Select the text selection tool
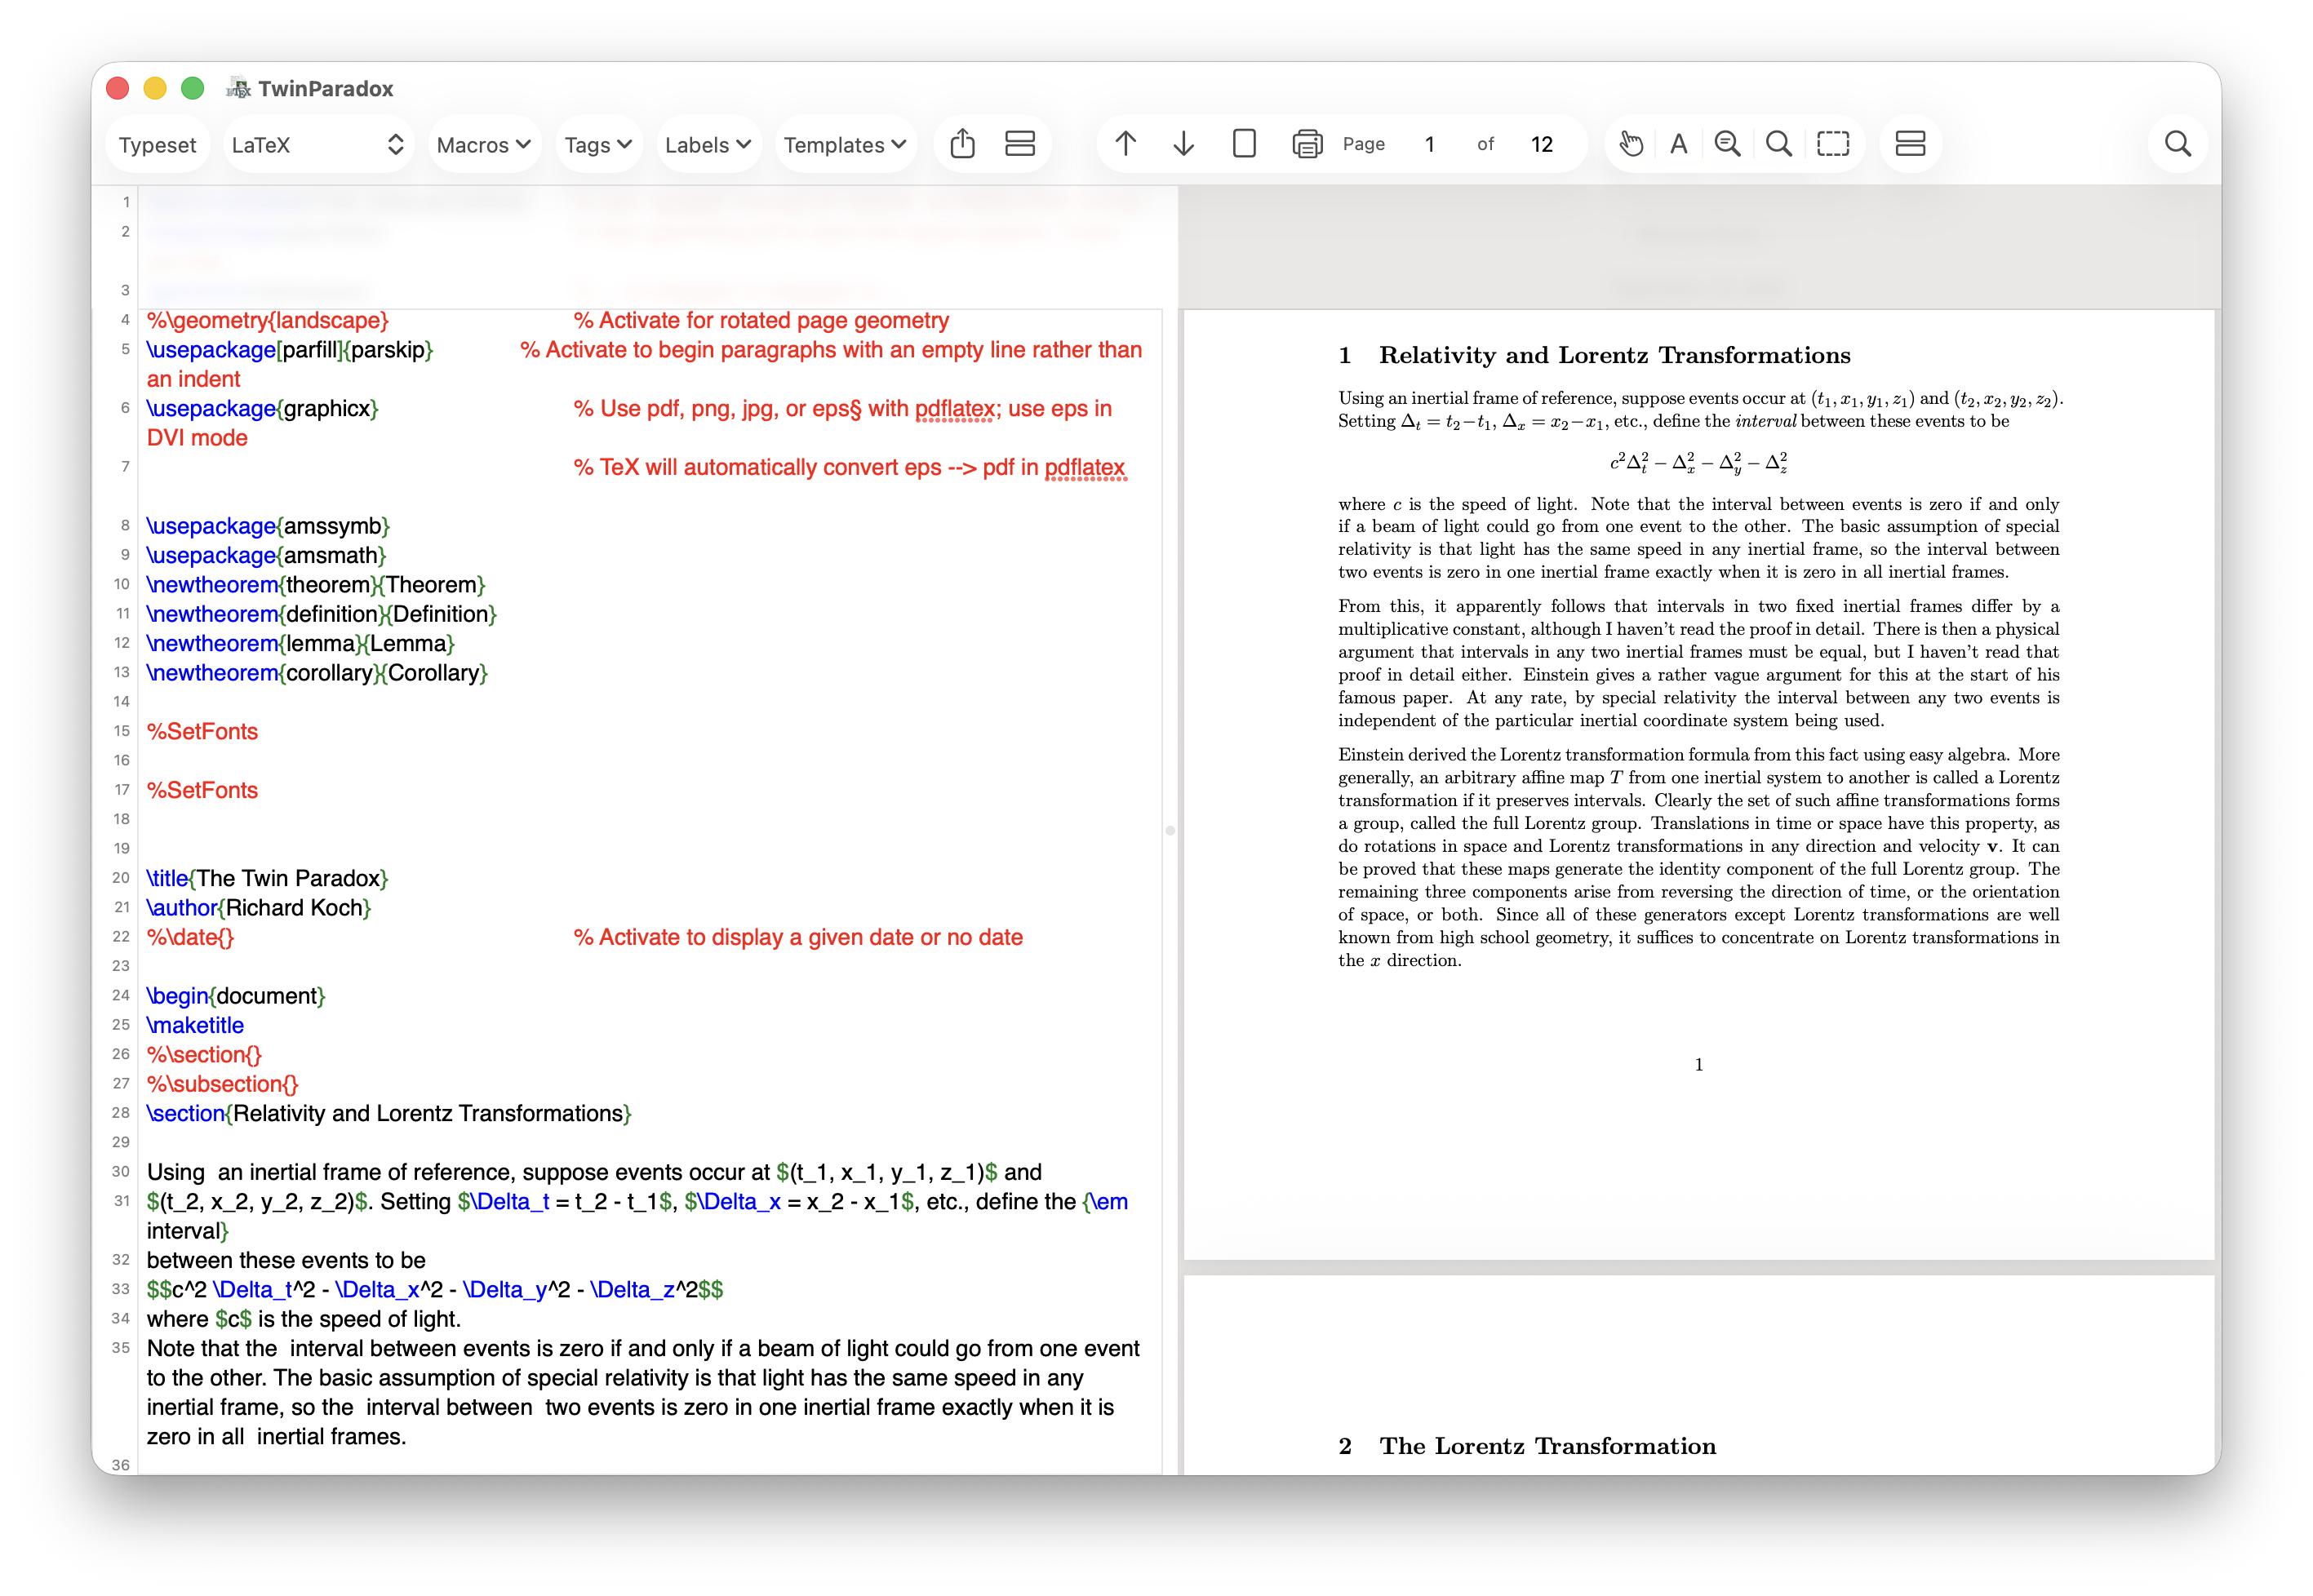The image size is (2313, 1596). [1679, 144]
